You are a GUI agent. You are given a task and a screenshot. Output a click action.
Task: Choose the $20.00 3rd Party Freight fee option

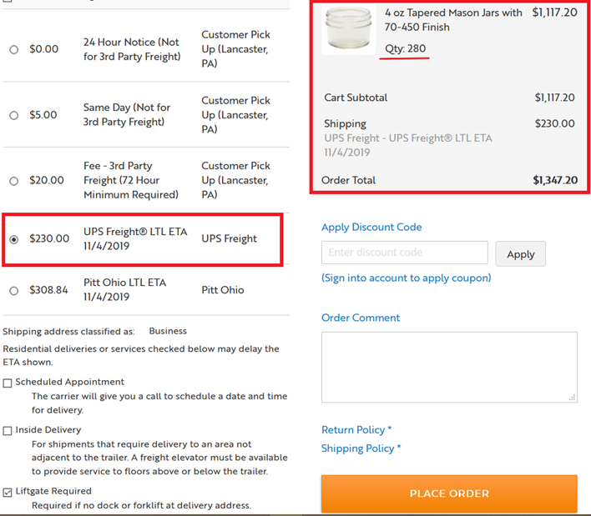[x=14, y=181]
